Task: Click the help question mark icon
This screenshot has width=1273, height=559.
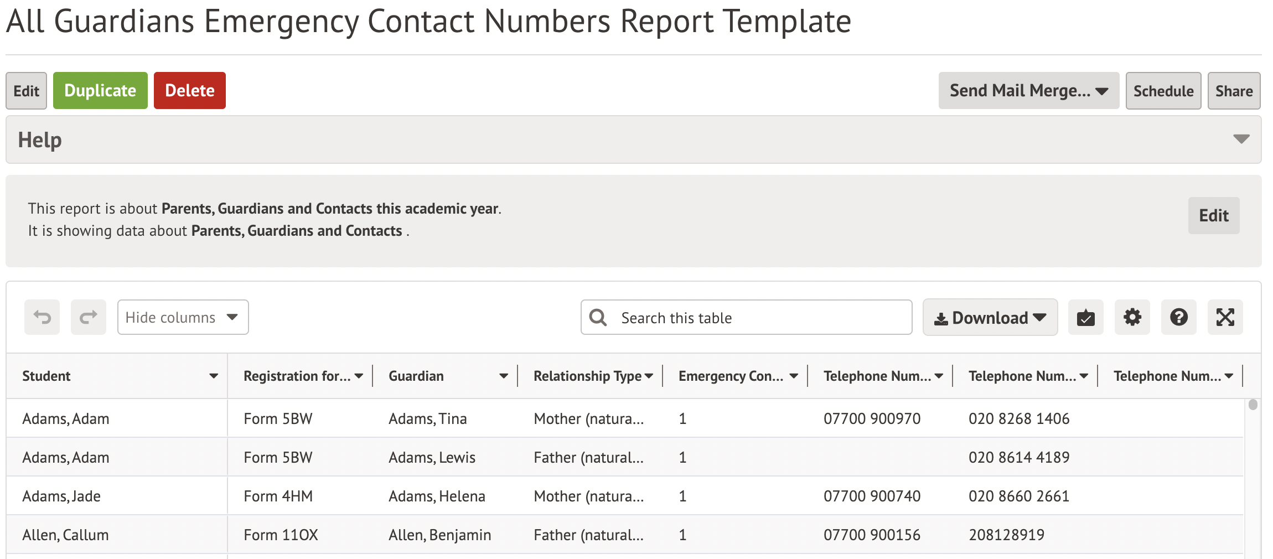Action: pos(1178,317)
